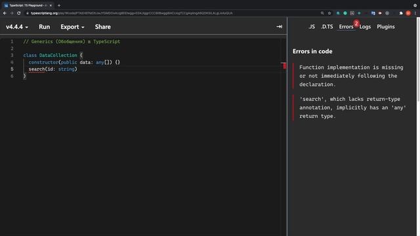This screenshot has width=420, height=236.
Task: Click the underlined 'search' method name
Action: tap(37, 69)
